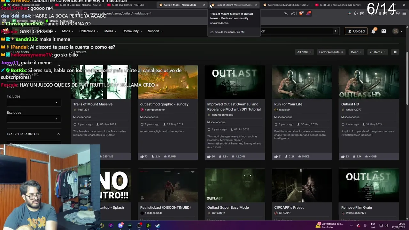Image resolution: width=409 pixels, height=230 pixels.
Task: Click the henriquemaster author name
Action: (155, 110)
